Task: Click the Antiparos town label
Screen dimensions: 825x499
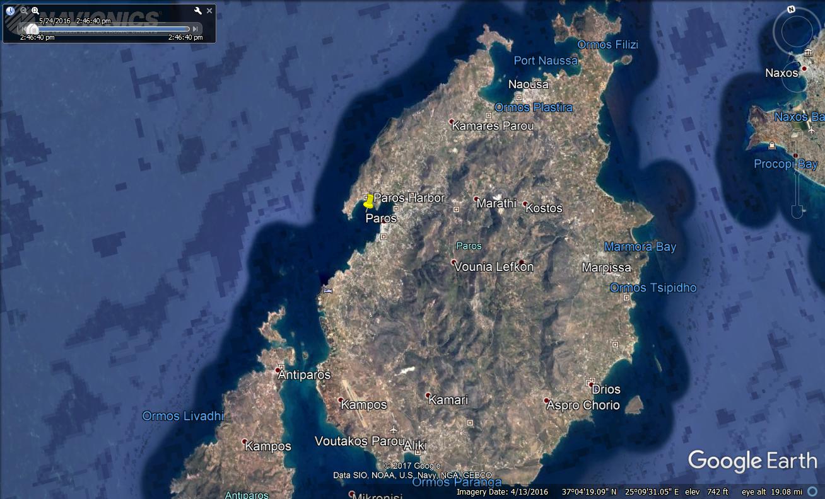Action: (x=304, y=375)
